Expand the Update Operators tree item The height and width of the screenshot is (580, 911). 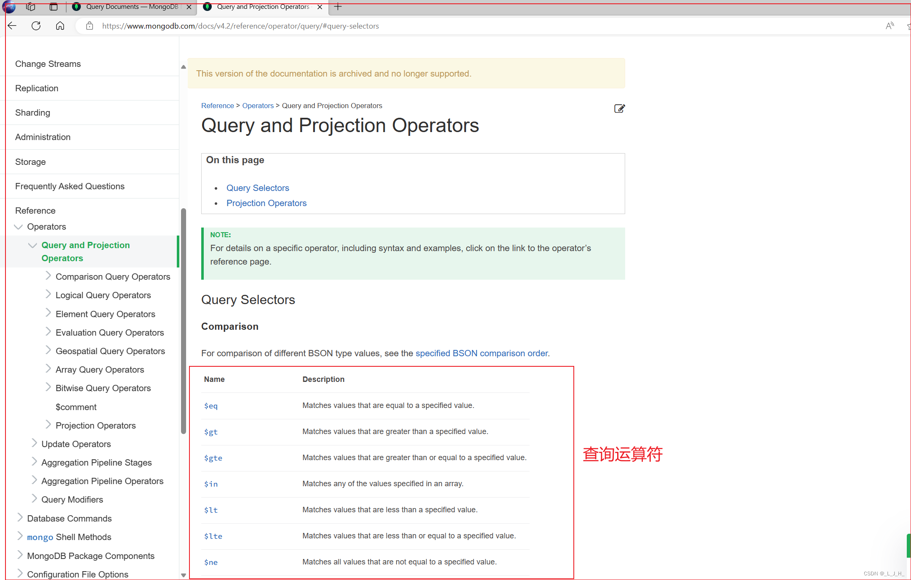34,443
